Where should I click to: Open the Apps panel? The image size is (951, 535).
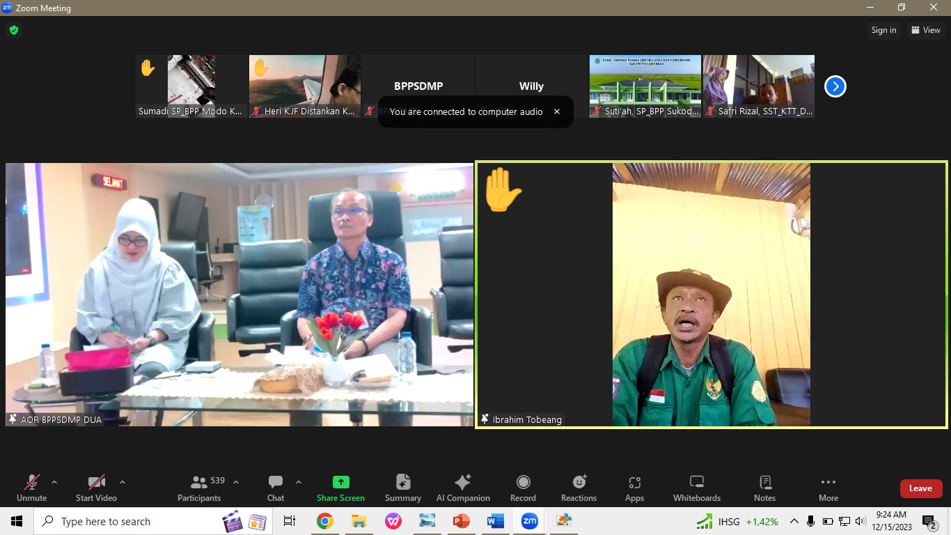click(634, 488)
